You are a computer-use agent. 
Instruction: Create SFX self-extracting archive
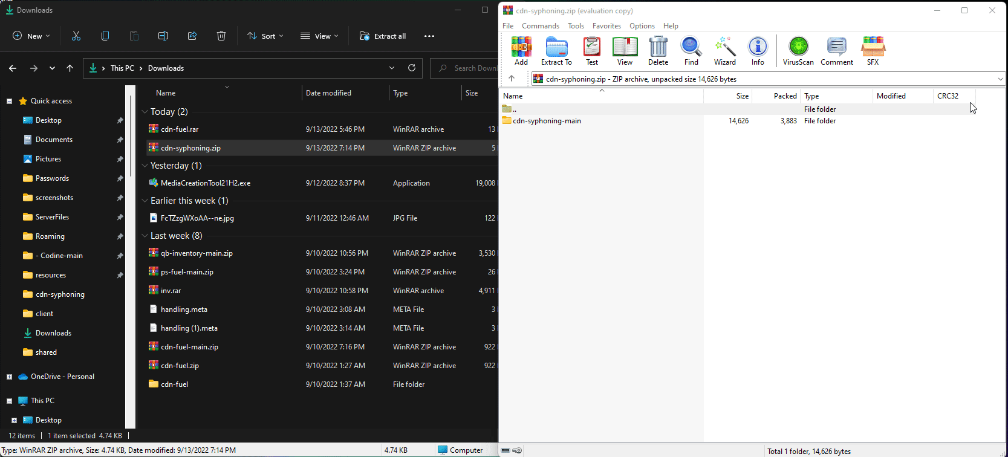[x=873, y=51]
